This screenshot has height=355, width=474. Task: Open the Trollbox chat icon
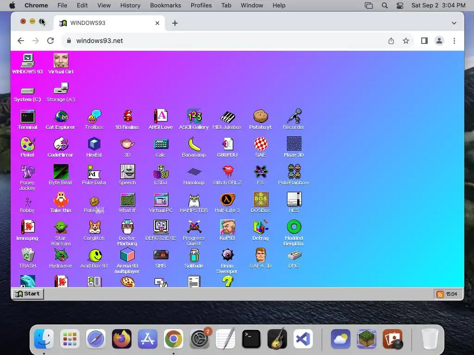click(x=94, y=120)
